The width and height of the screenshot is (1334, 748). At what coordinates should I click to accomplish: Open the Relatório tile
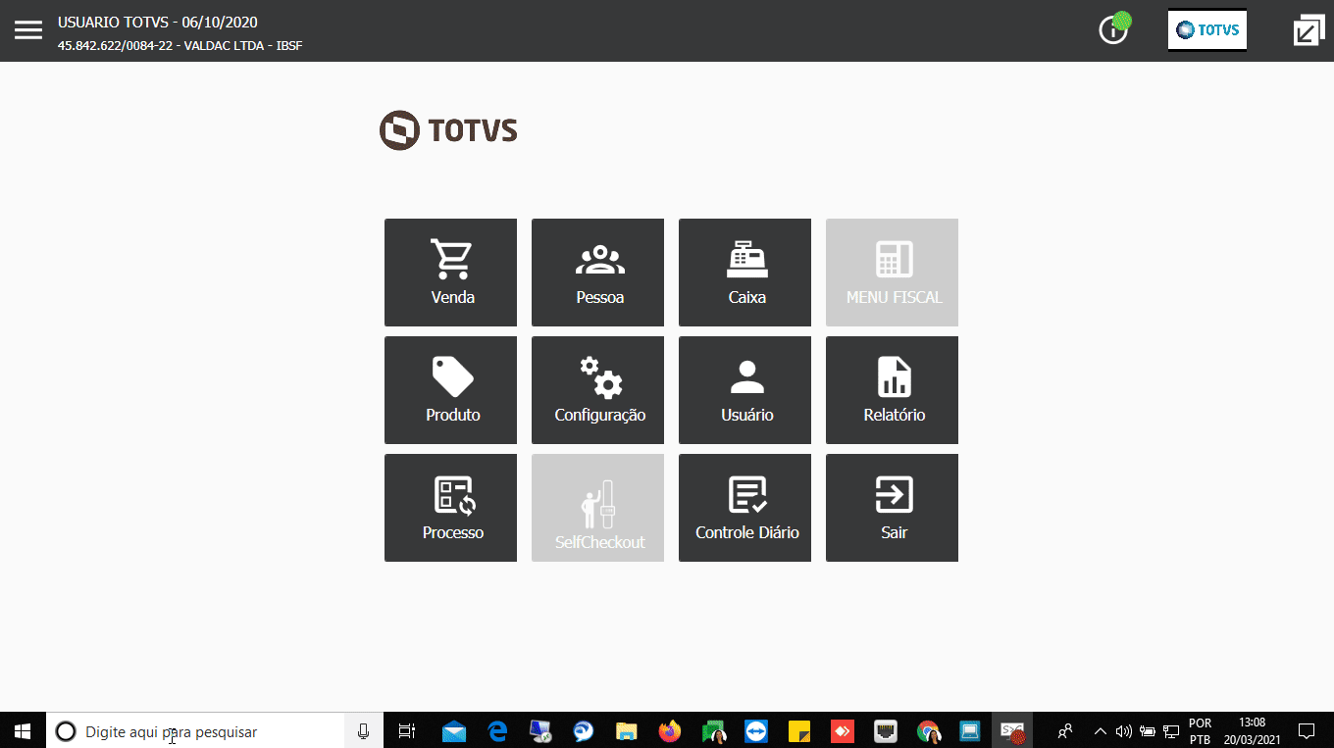click(892, 390)
